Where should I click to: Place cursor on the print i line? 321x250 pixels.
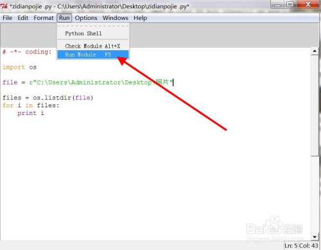point(31,113)
